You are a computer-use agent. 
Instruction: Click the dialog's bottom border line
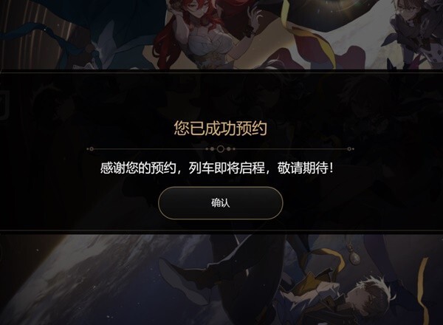221,231
